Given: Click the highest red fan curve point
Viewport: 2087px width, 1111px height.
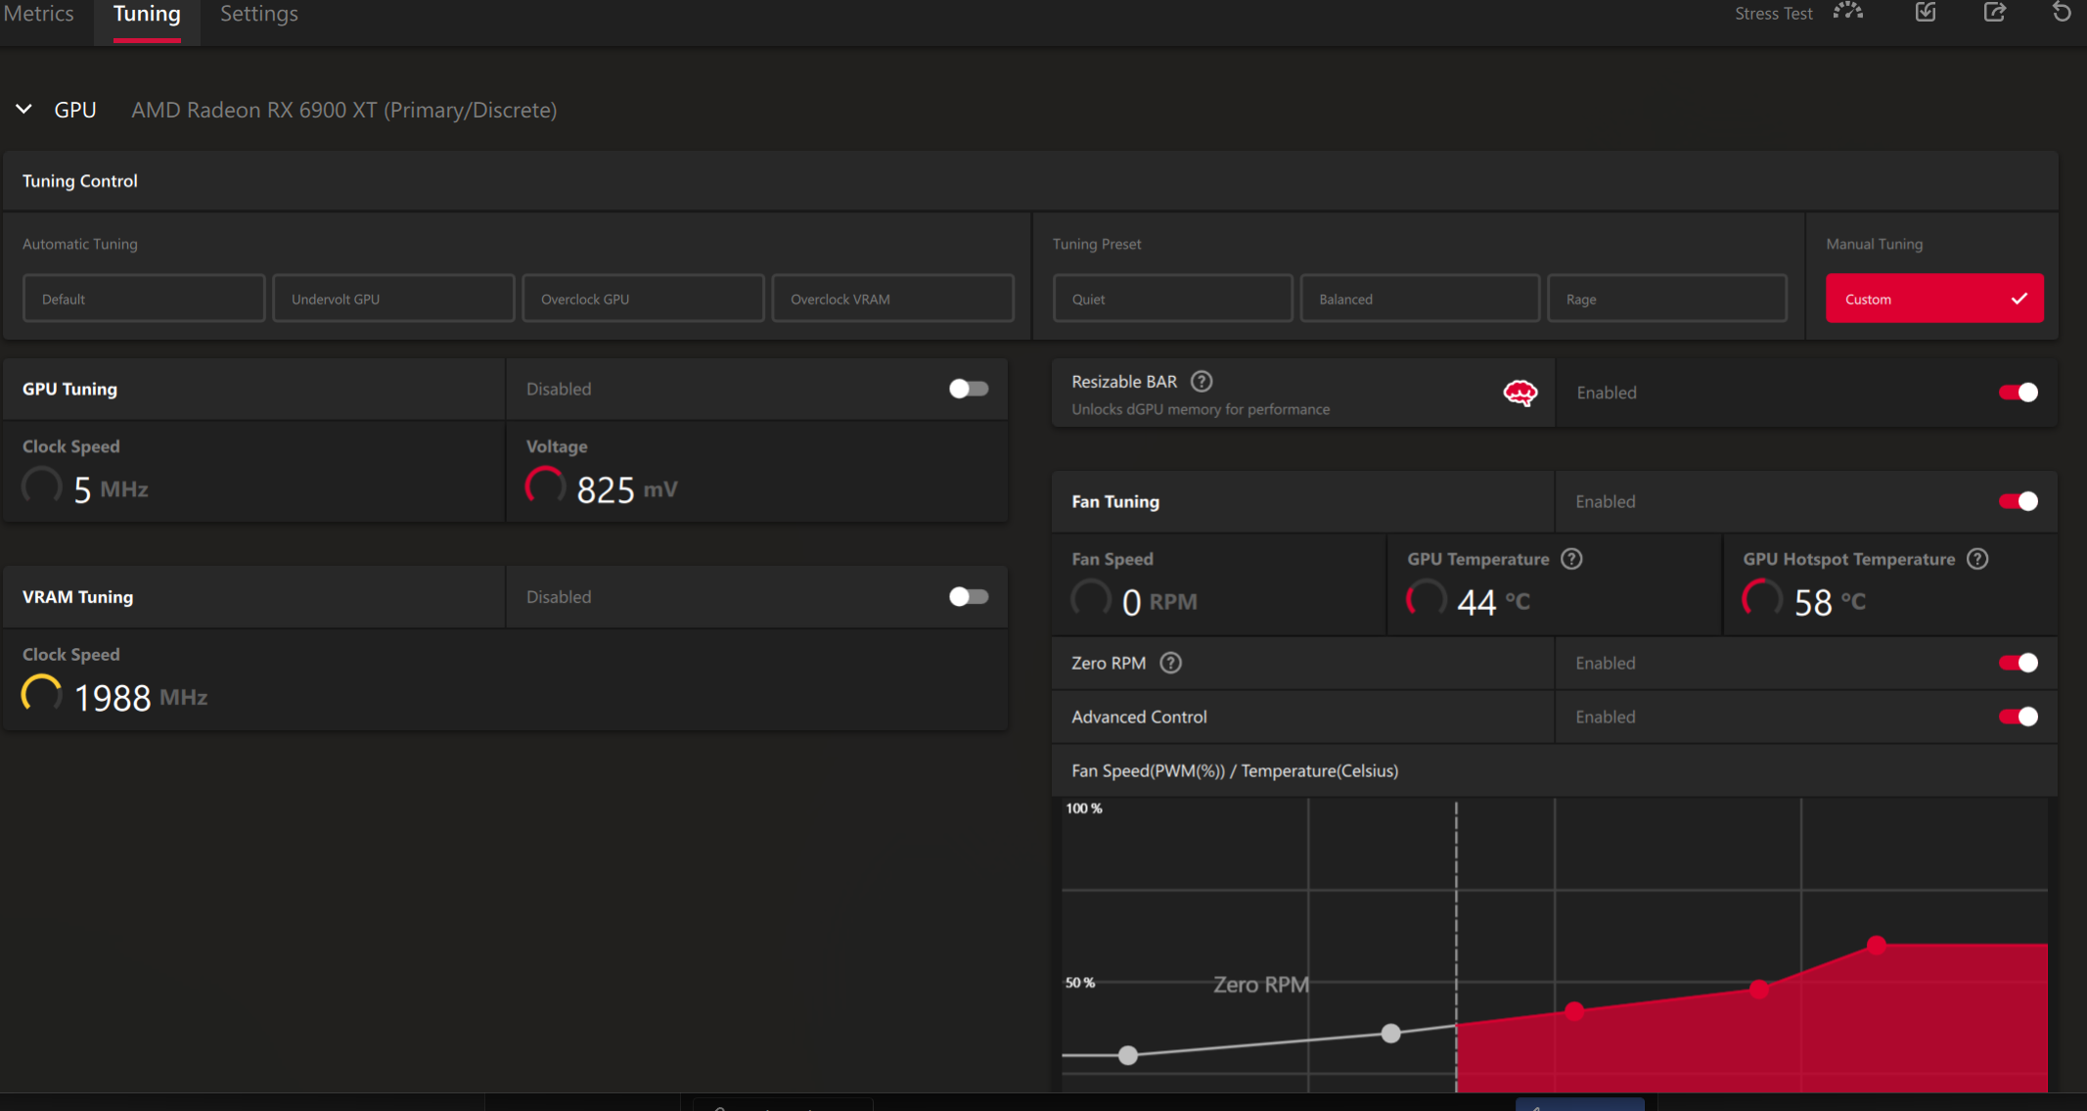Looking at the screenshot, I should point(1876,946).
